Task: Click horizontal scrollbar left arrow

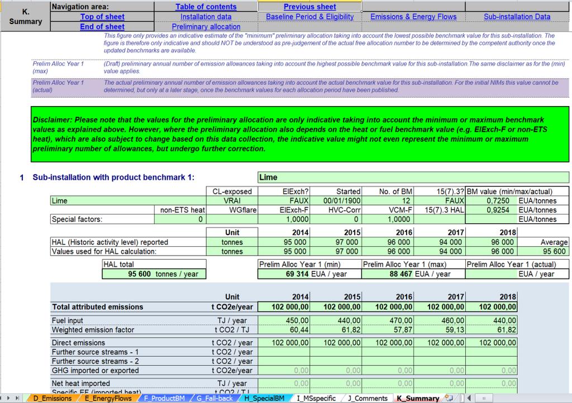Action: (x=469, y=399)
